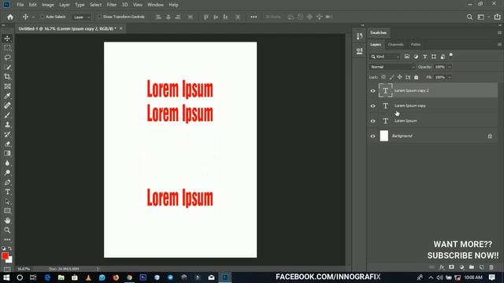Click the Home icon in options bar
Image resolution: width=504 pixels, height=283 pixels.
[10, 17]
